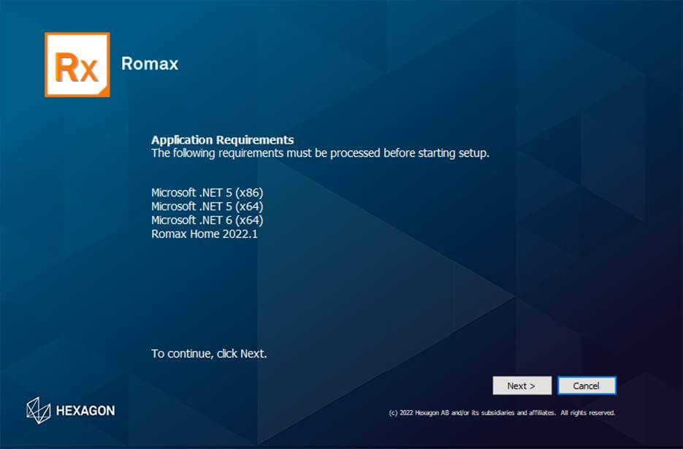This screenshot has width=683, height=449.
Task: Select the Microsoft .NET 6 (x64) requirement
Action: [x=207, y=220]
